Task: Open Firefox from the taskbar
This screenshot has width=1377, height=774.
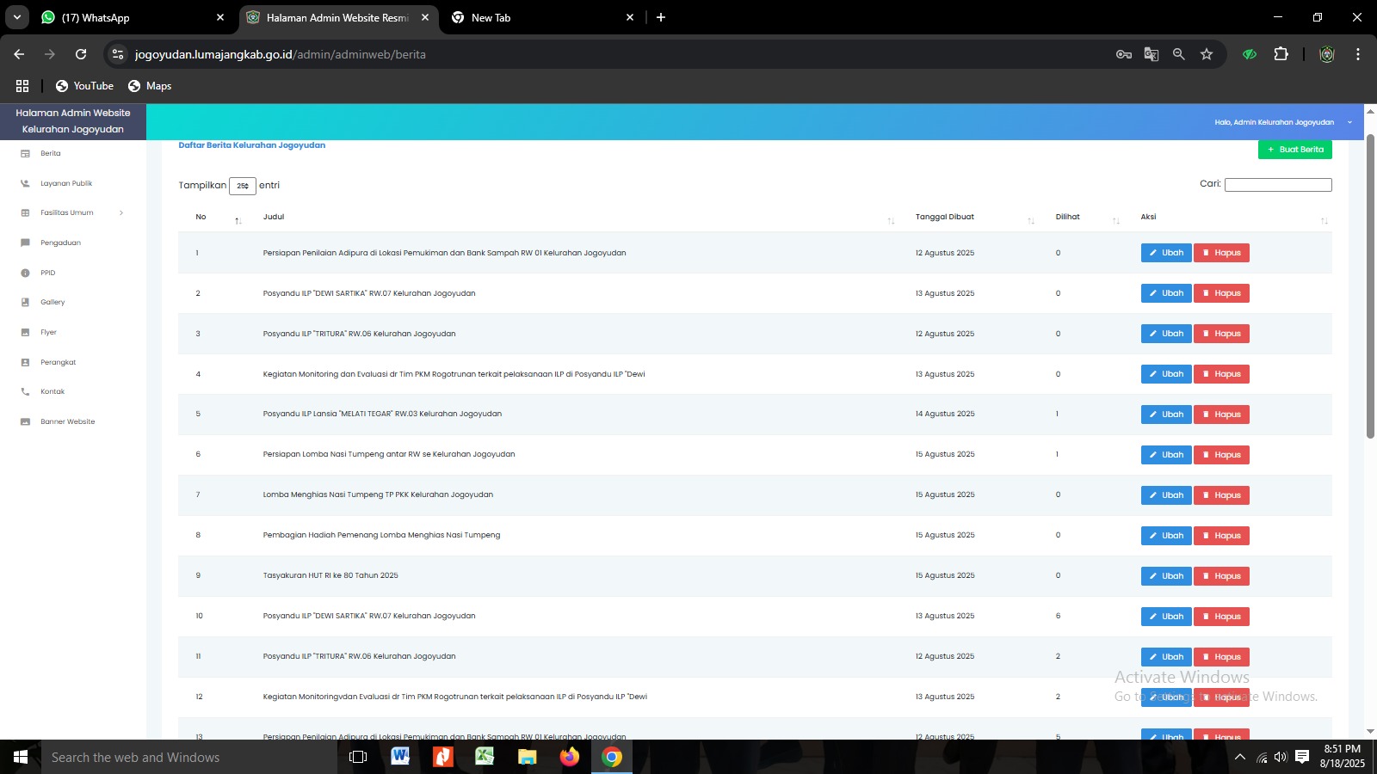Action: pyautogui.click(x=570, y=757)
